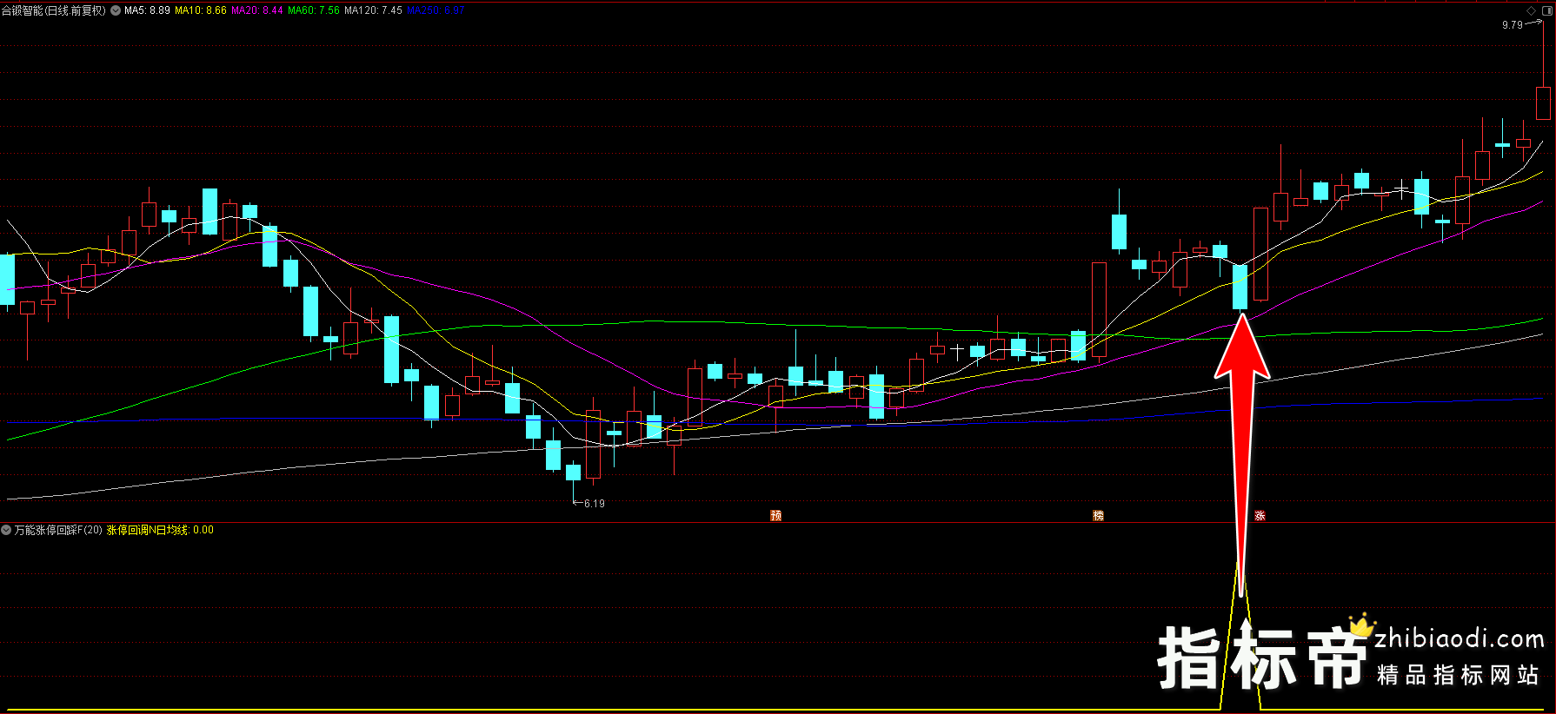Click the green MA60: 7.56 label
The image size is (1556, 714).
[314, 10]
